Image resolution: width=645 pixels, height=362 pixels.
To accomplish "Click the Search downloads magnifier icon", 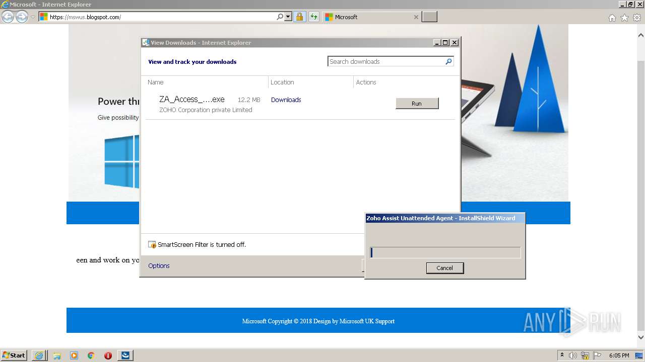I will [x=448, y=61].
